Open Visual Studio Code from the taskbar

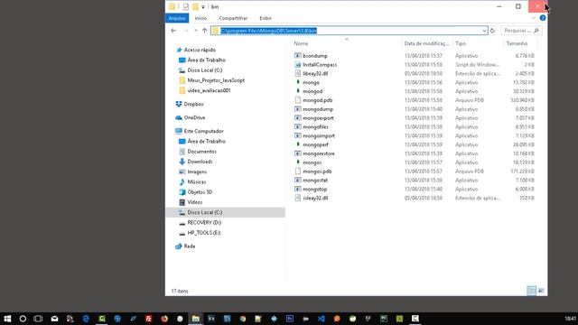(322, 319)
